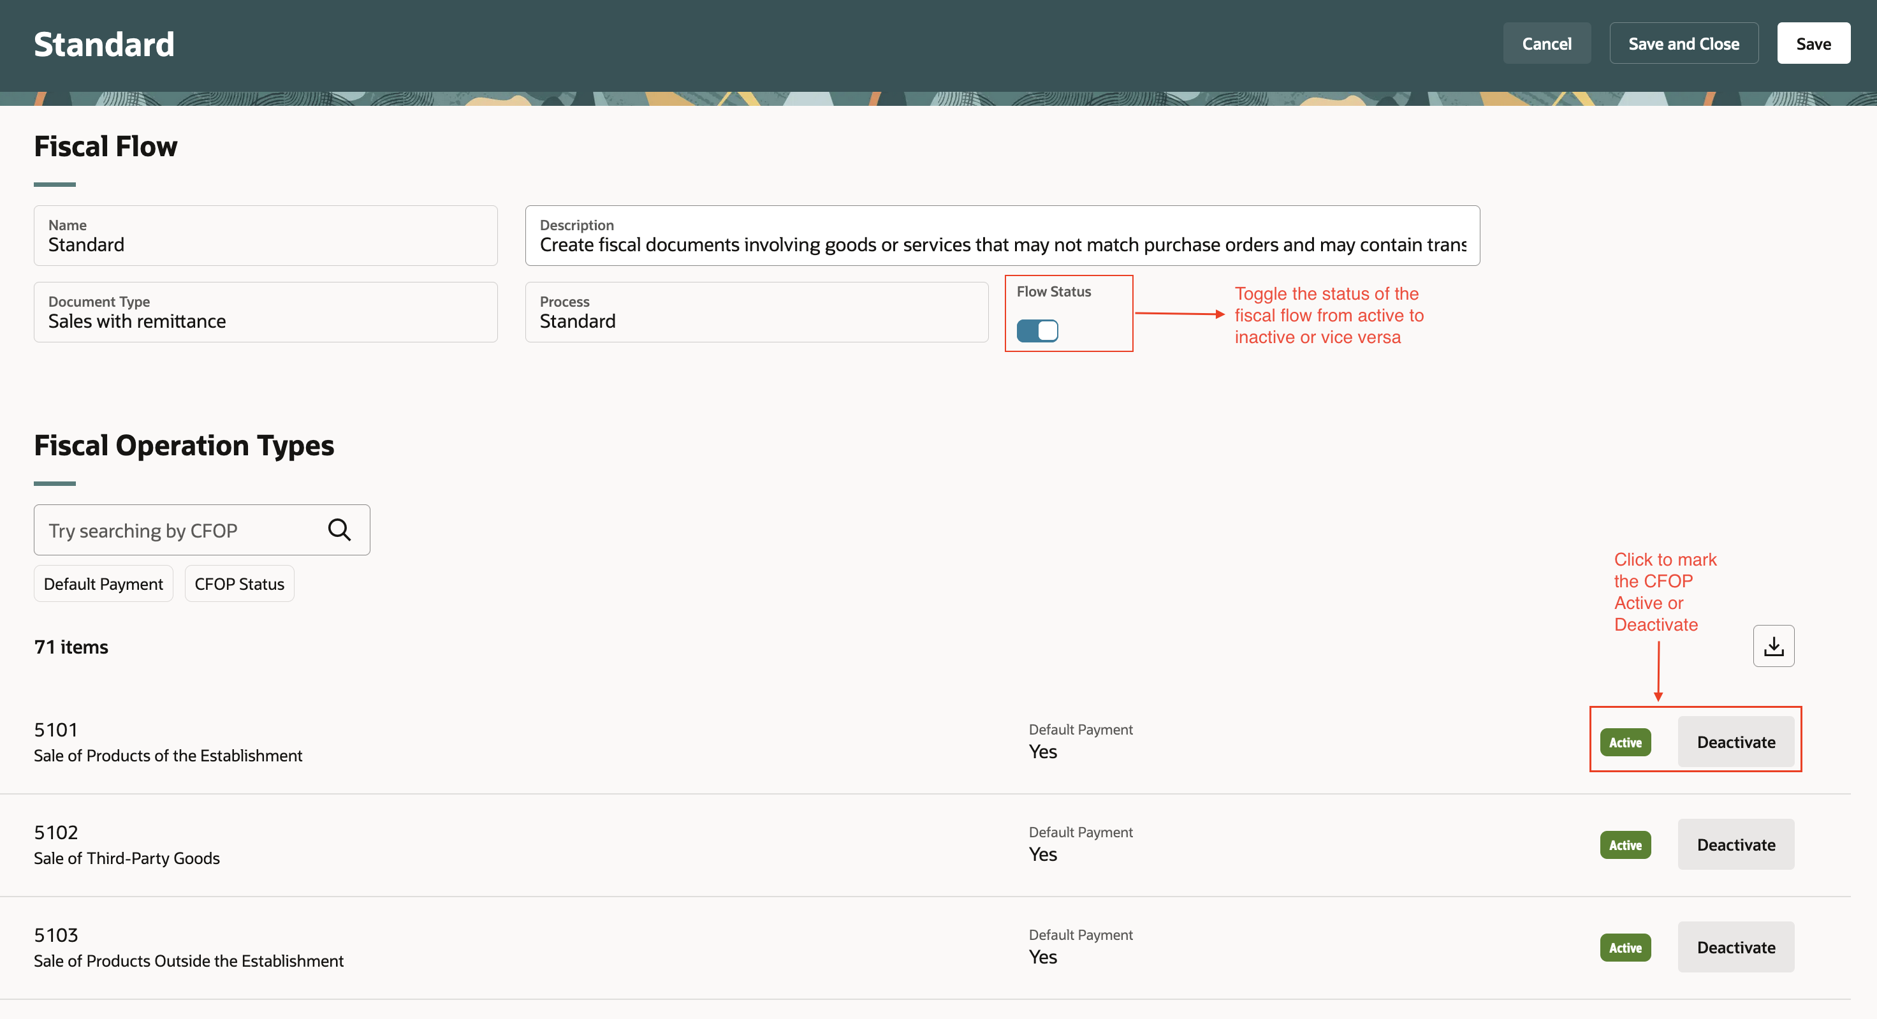Click the download export icon

1773,646
